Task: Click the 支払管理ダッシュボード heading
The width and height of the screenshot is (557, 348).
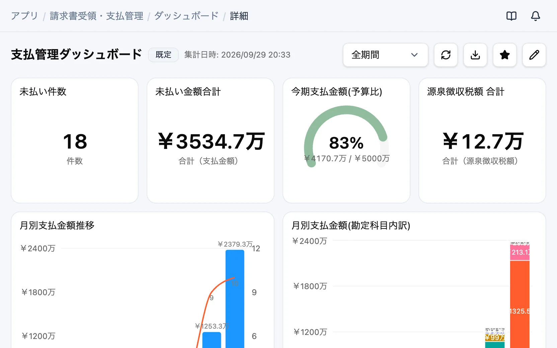Action: click(x=76, y=55)
